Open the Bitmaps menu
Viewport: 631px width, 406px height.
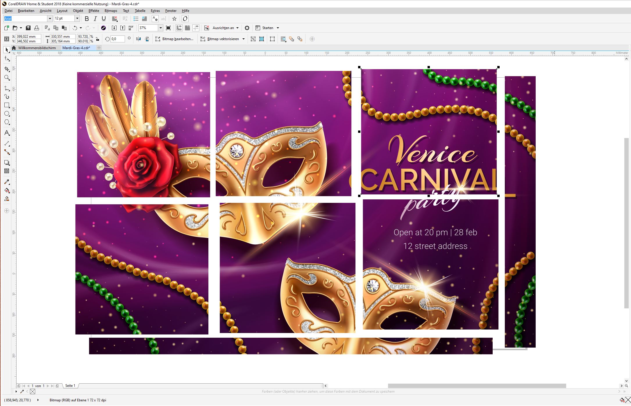[111, 11]
